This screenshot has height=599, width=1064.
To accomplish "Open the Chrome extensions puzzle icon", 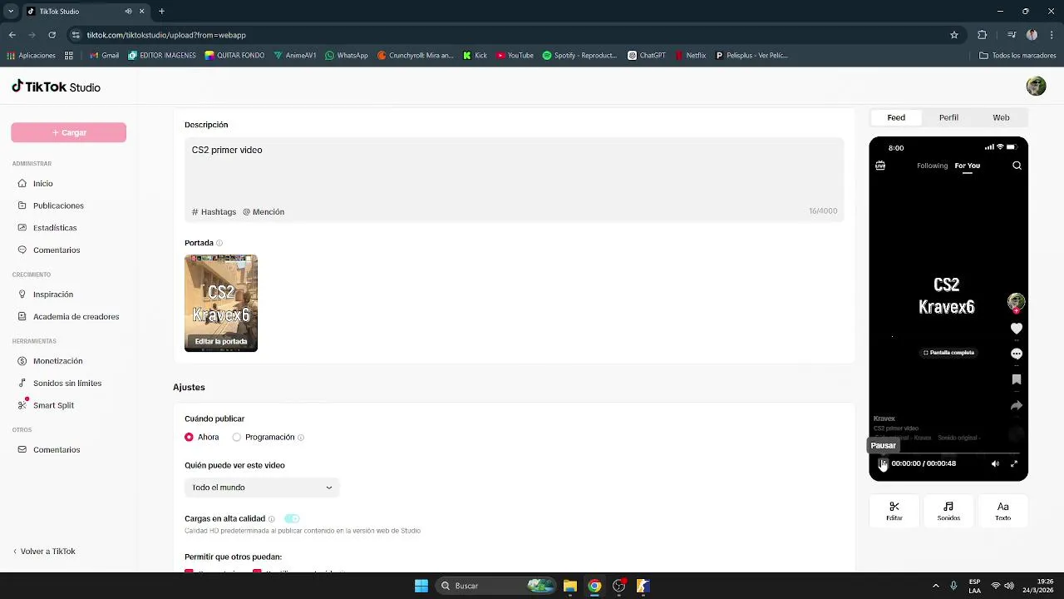I will [x=983, y=35].
